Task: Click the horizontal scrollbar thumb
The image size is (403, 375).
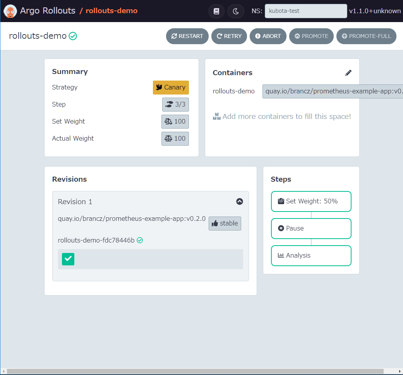Action: click(195, 372)
